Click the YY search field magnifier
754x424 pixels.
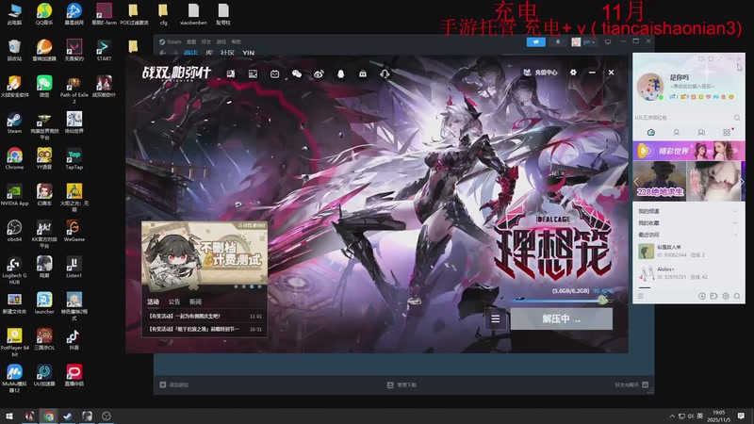tap(737, 117)
